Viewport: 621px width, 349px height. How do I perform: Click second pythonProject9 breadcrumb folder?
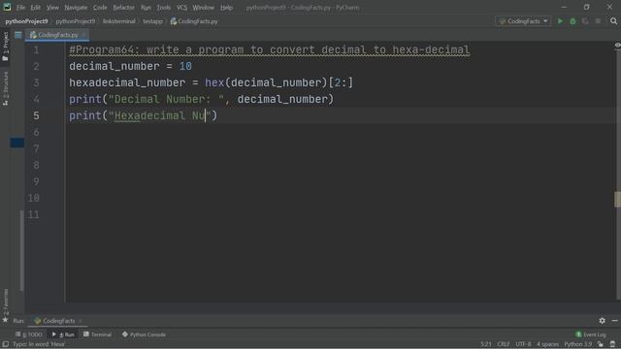[x=76, y=21]
